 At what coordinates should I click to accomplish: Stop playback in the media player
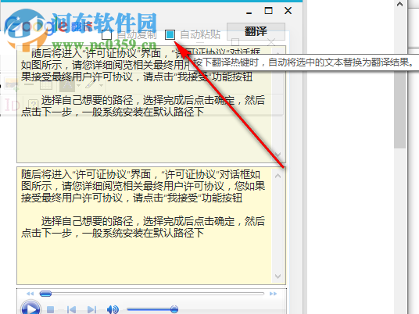50,310
